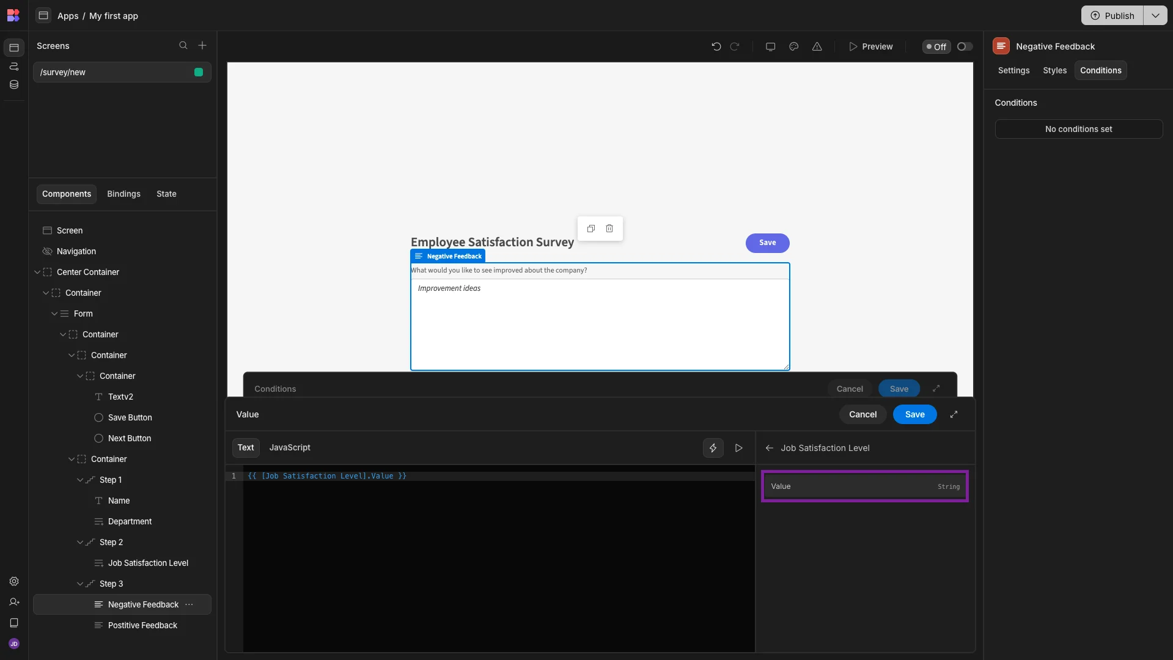Collapse the Step 1 tree node

80,480
